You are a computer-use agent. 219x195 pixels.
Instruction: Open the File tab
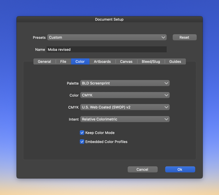(63, 62)
